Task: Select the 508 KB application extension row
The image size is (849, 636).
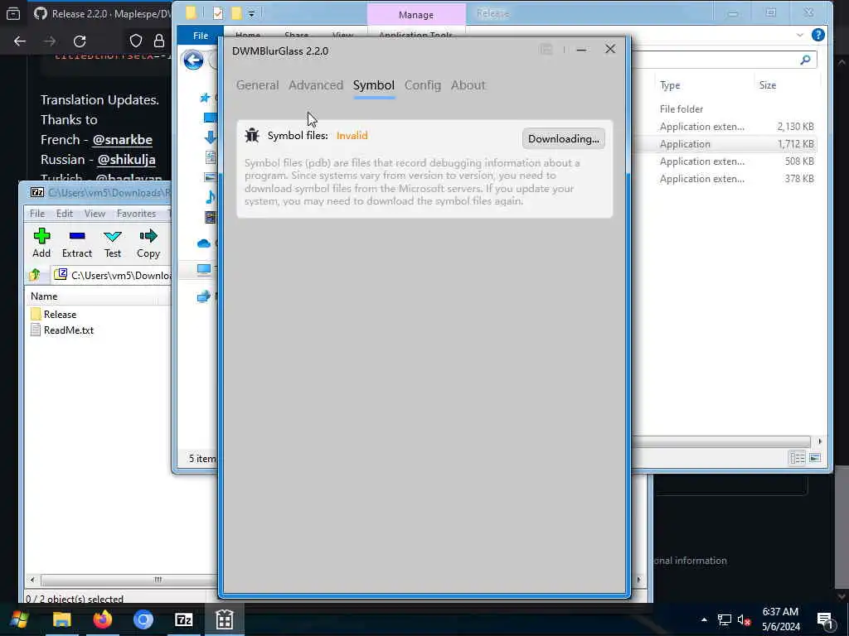Action: tap(736, 161)
